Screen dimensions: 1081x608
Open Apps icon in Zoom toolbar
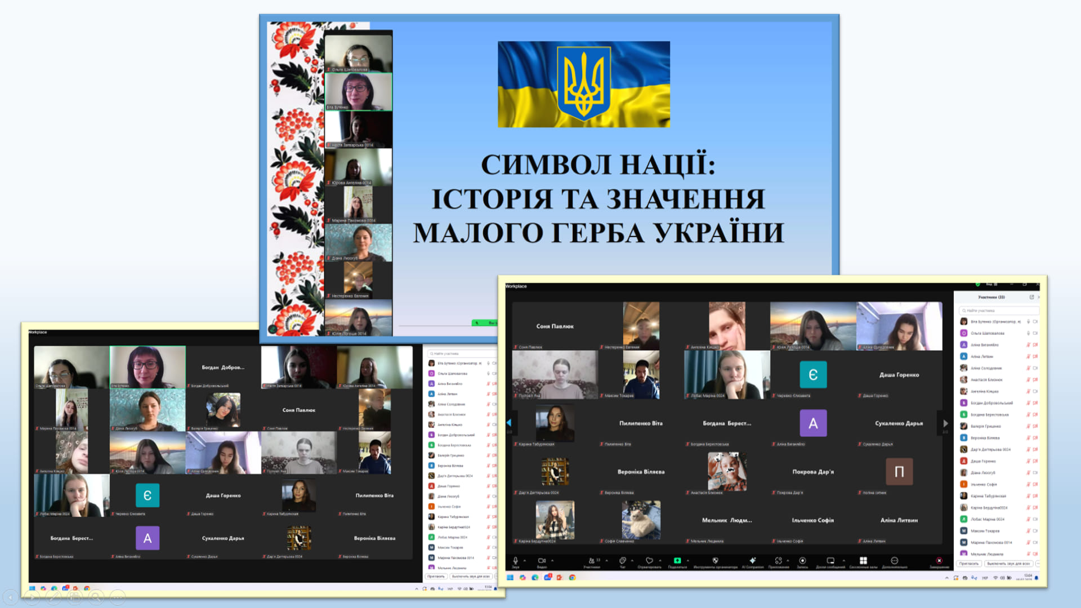[x=779, y=561]
